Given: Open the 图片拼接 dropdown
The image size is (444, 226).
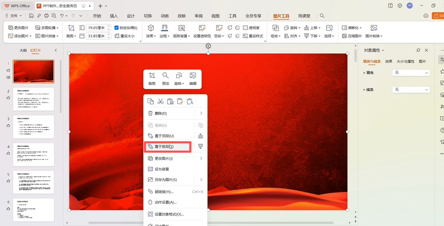Looking at the screenshot, I should click(x=47, y=36).
